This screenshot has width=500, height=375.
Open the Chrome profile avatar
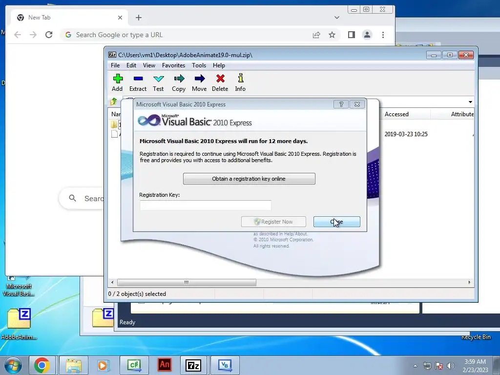367,35
